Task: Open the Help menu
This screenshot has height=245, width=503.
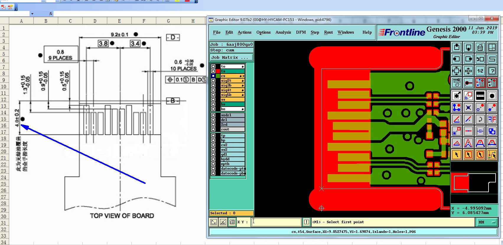Action: click(x=367, y=32)
